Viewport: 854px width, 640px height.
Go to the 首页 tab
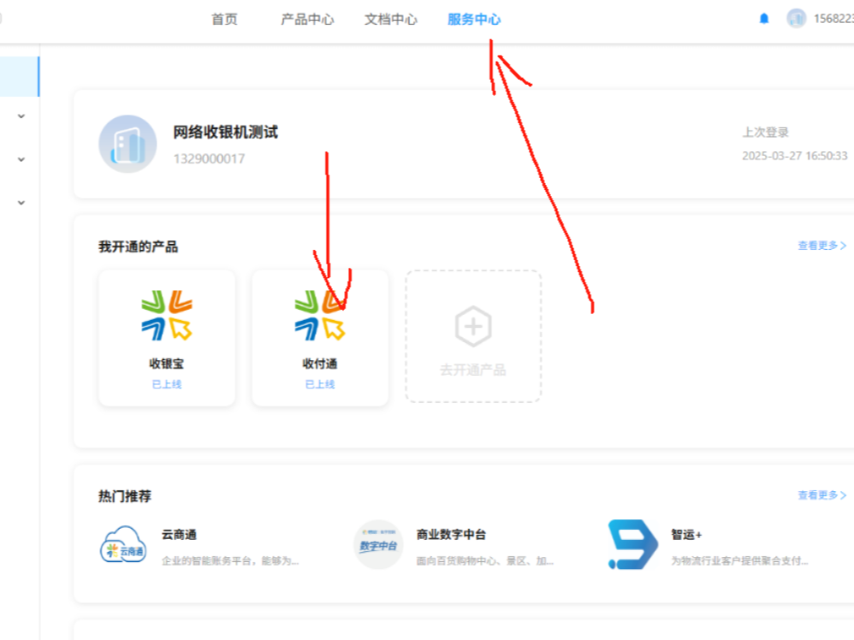pyautogui.click(x=224, y=20)
